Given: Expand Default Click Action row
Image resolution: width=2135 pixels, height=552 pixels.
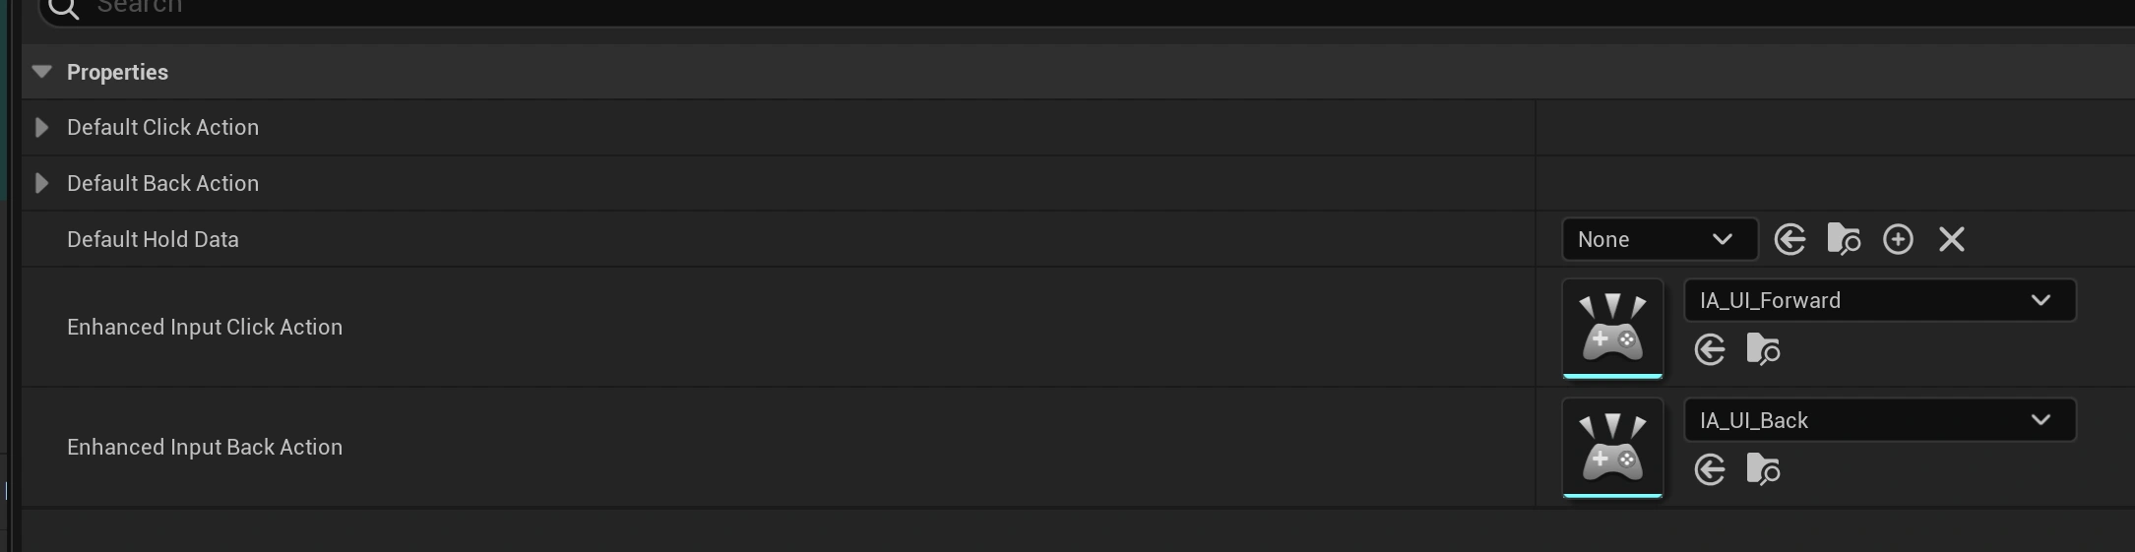Looking at the screenshot, I should coord(41,128).
